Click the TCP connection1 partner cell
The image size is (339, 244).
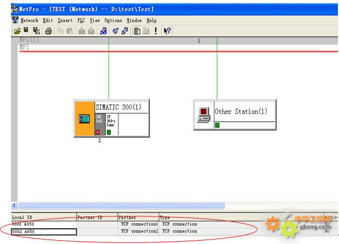tap(138, 224)
